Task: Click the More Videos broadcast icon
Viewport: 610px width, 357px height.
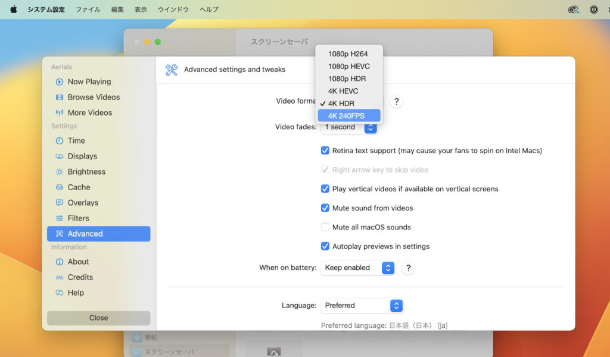Action: 60,113
